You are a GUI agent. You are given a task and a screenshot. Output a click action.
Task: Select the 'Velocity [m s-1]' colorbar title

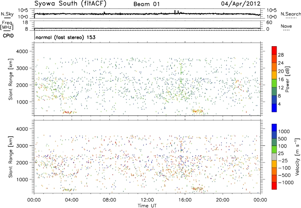[x=297, y=157]
